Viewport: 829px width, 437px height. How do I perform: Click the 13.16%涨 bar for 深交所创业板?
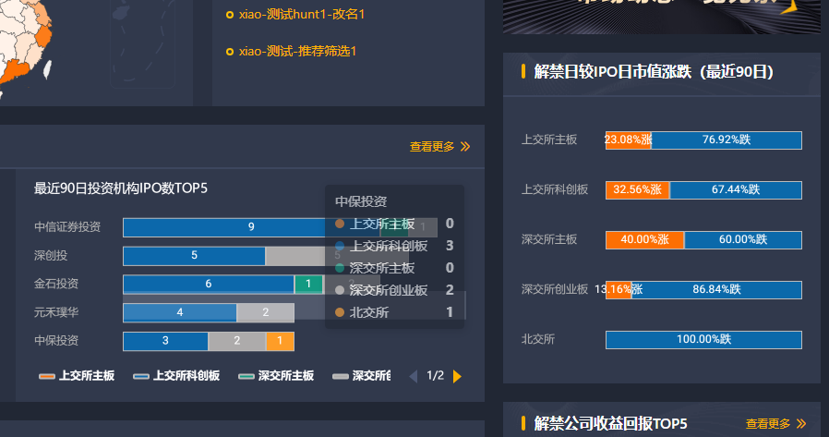[x=619, y=290]
